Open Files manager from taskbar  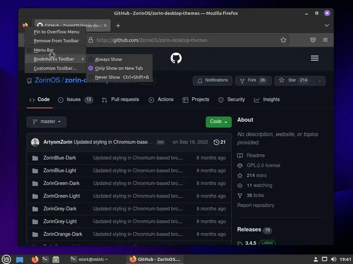click(x=56, y=260)
